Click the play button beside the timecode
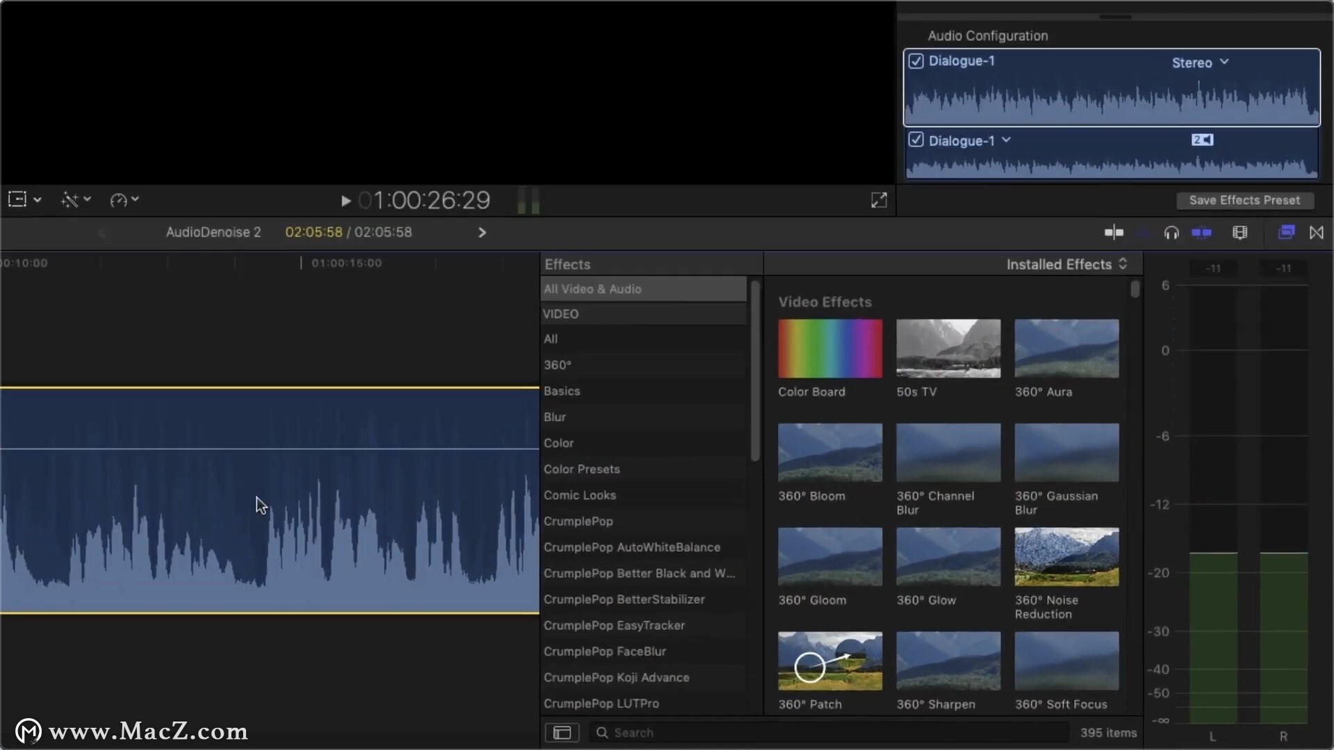Screen dimensions: 1334x750 (x=345, y=201)
